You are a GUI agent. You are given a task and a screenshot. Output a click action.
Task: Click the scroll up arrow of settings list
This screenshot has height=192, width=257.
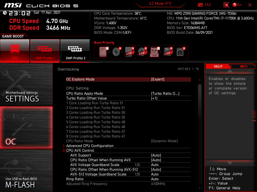coord(200,80)
